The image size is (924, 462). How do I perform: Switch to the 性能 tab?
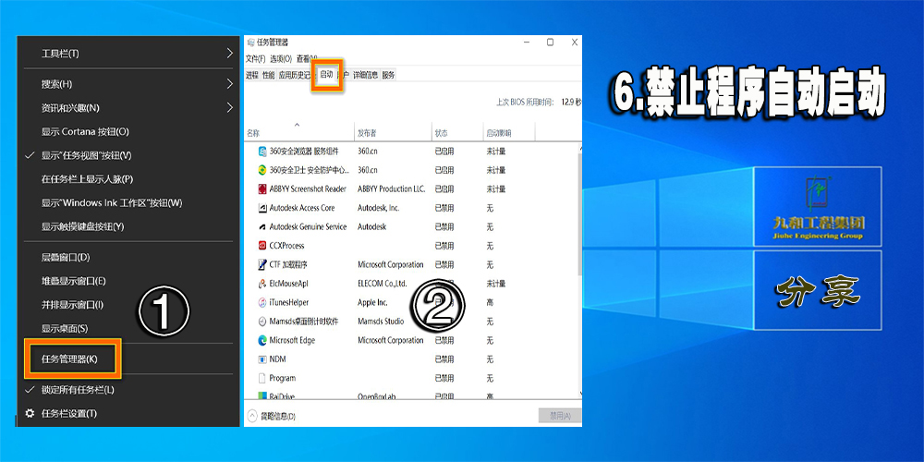pos(269,75)
